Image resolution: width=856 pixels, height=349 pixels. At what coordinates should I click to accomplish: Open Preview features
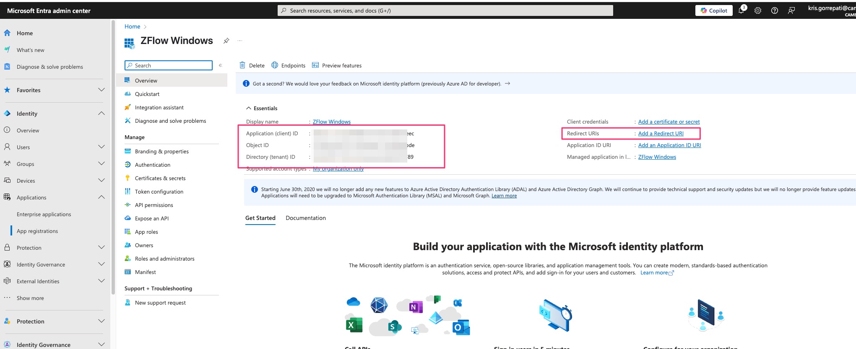[x=337, y=65]
